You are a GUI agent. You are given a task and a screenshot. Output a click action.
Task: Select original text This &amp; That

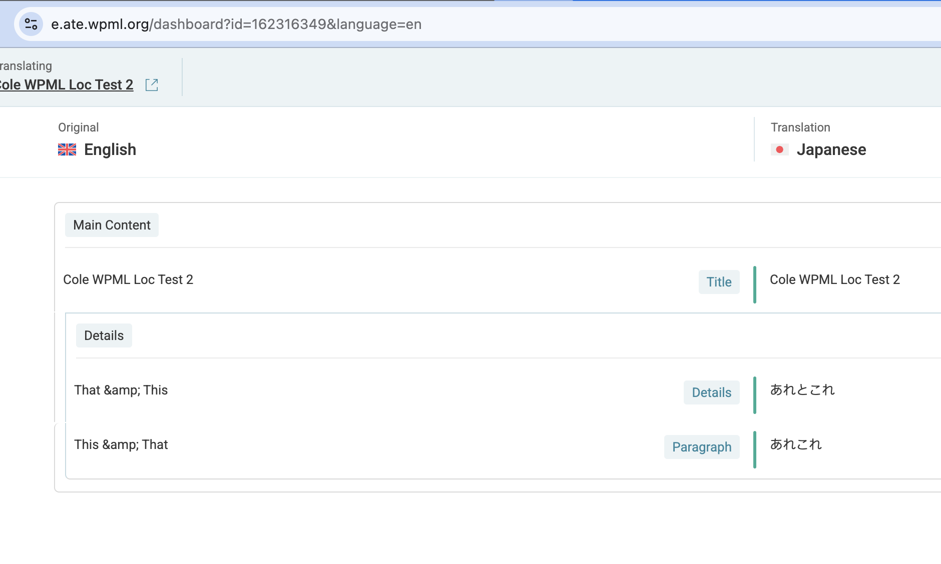[121, 444]
